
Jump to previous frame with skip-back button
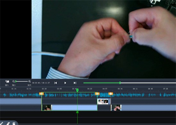pyautogui.click(x=55, y=83)
